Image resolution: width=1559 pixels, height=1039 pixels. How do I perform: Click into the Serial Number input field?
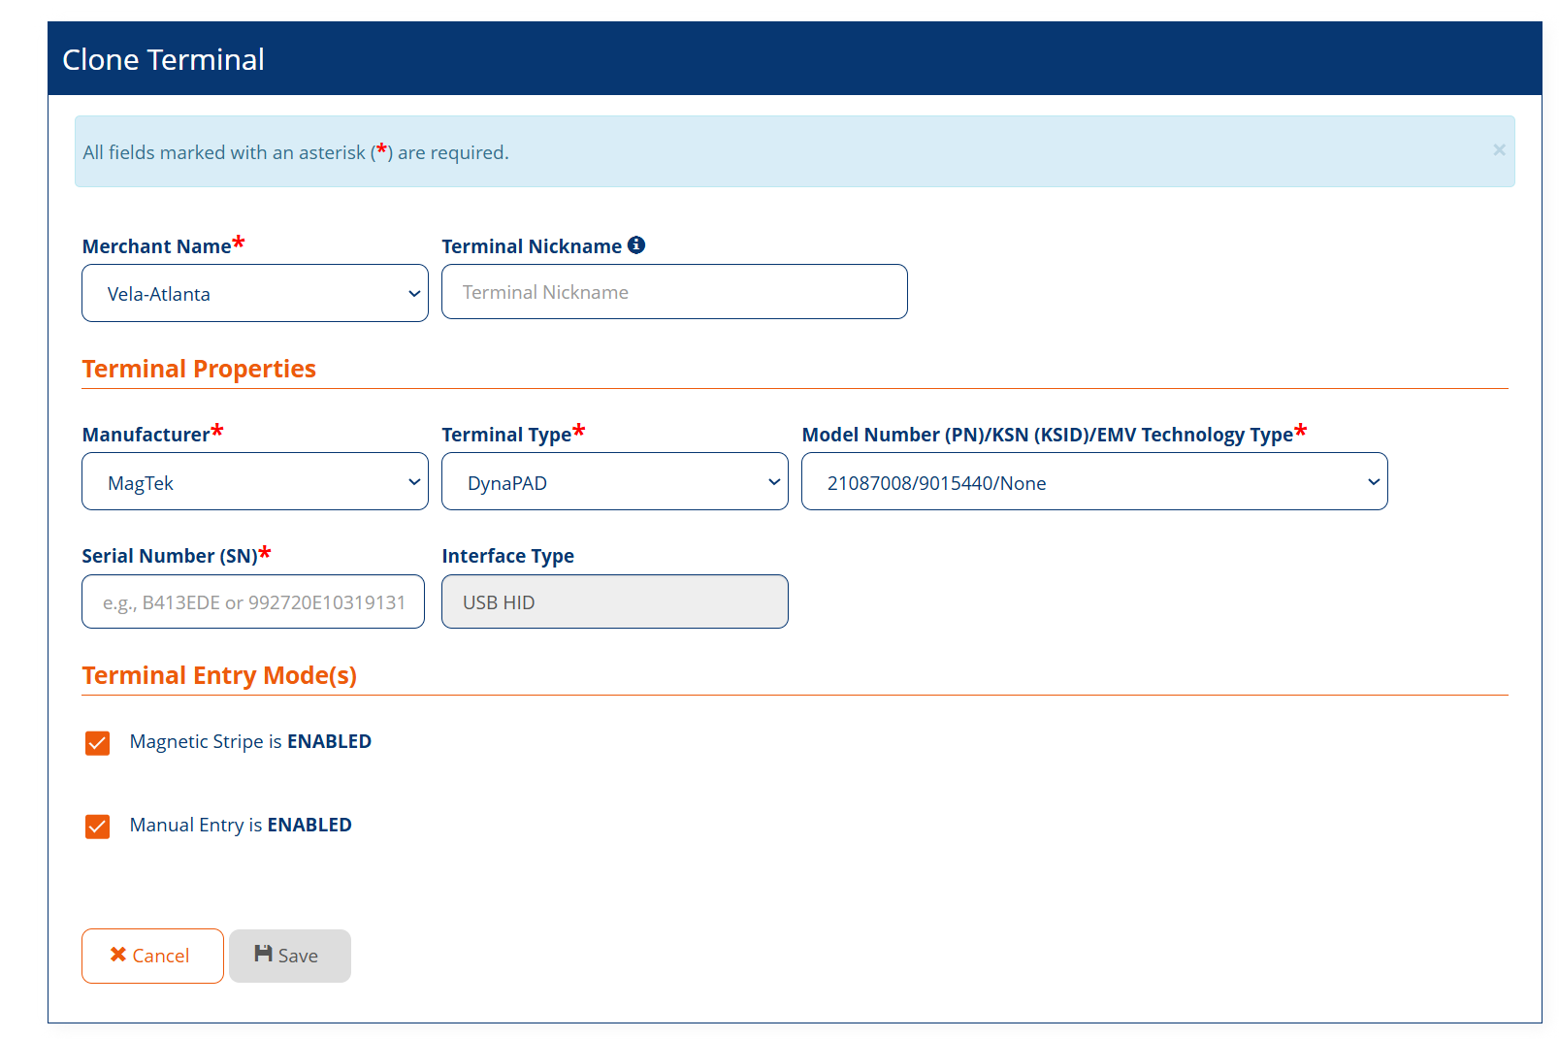(x=253, y=602)
